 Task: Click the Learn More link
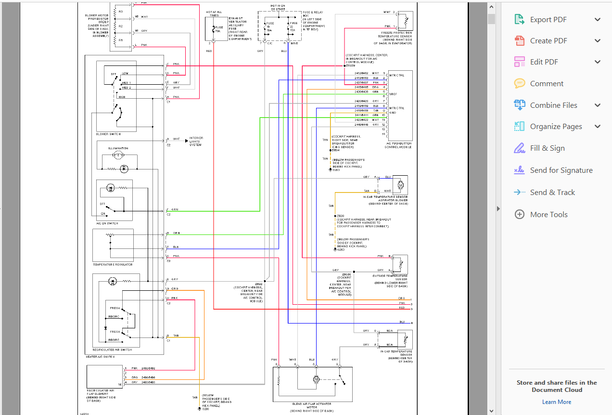pyautogui.click(x=556, y=402)
